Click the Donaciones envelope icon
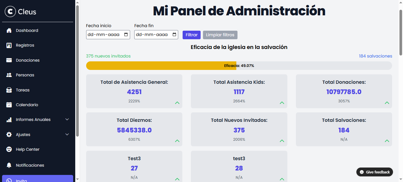This screenshot has height=182, width=403. (x=9, y=60)
